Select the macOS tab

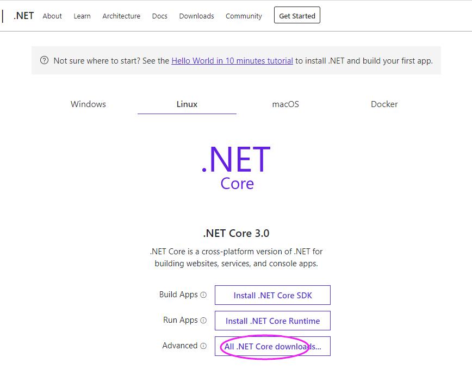pos(285,104)
